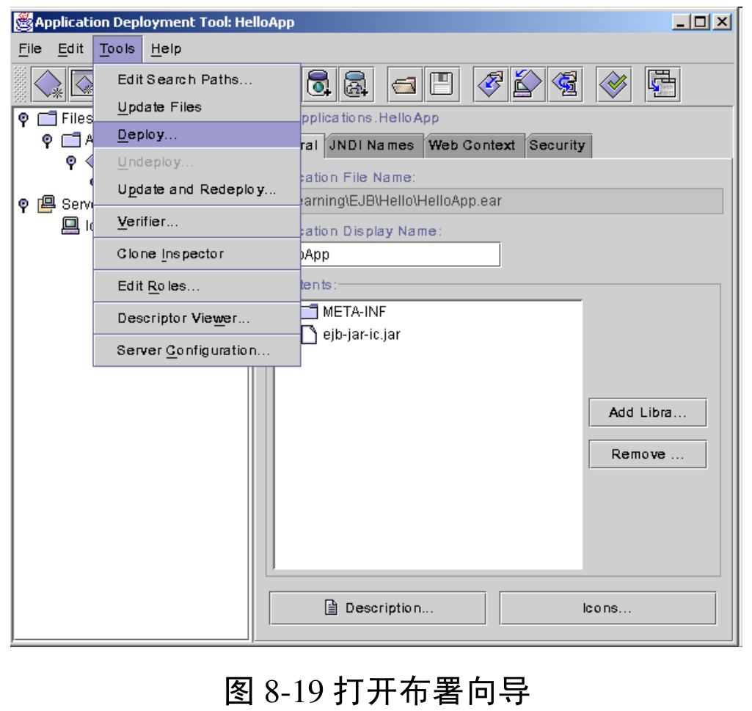752x711 pixels.
Task: Click the Application File Name path field
Action: click(x=511, y=200)
